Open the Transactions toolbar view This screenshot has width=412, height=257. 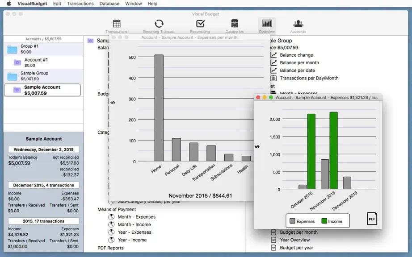(x=116, y=26)
